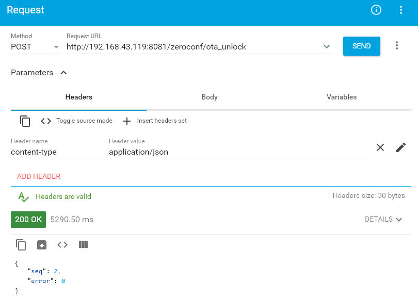Save the response to file icon

click(x=42, y=245)
